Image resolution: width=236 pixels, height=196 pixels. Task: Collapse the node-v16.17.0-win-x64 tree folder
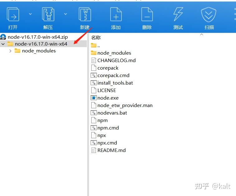(x=3, y=44)
